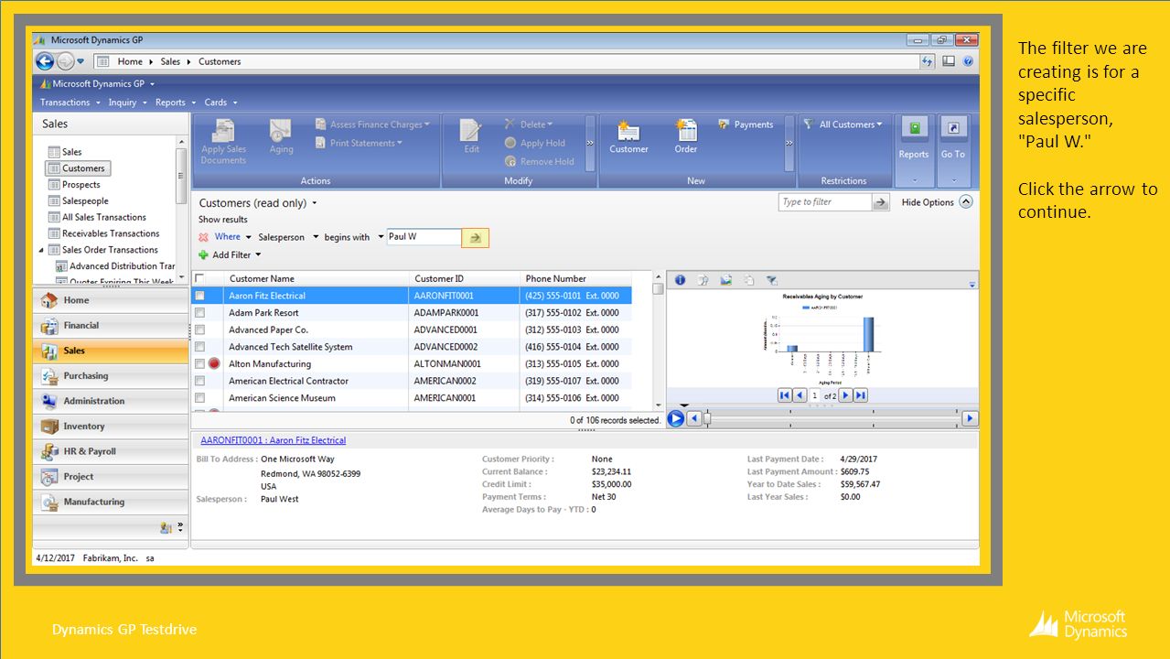Expand the Go To ribbon dropdown
The width and height of the screenshot is (1170, 659).
tap(953, 179)
